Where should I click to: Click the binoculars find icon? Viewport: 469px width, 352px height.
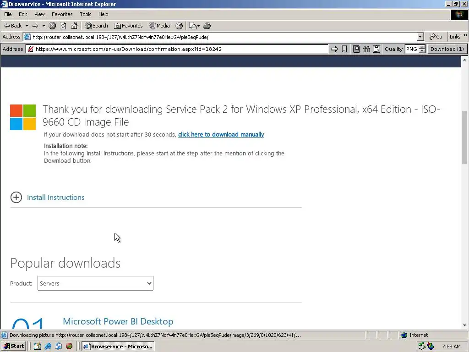366,49
